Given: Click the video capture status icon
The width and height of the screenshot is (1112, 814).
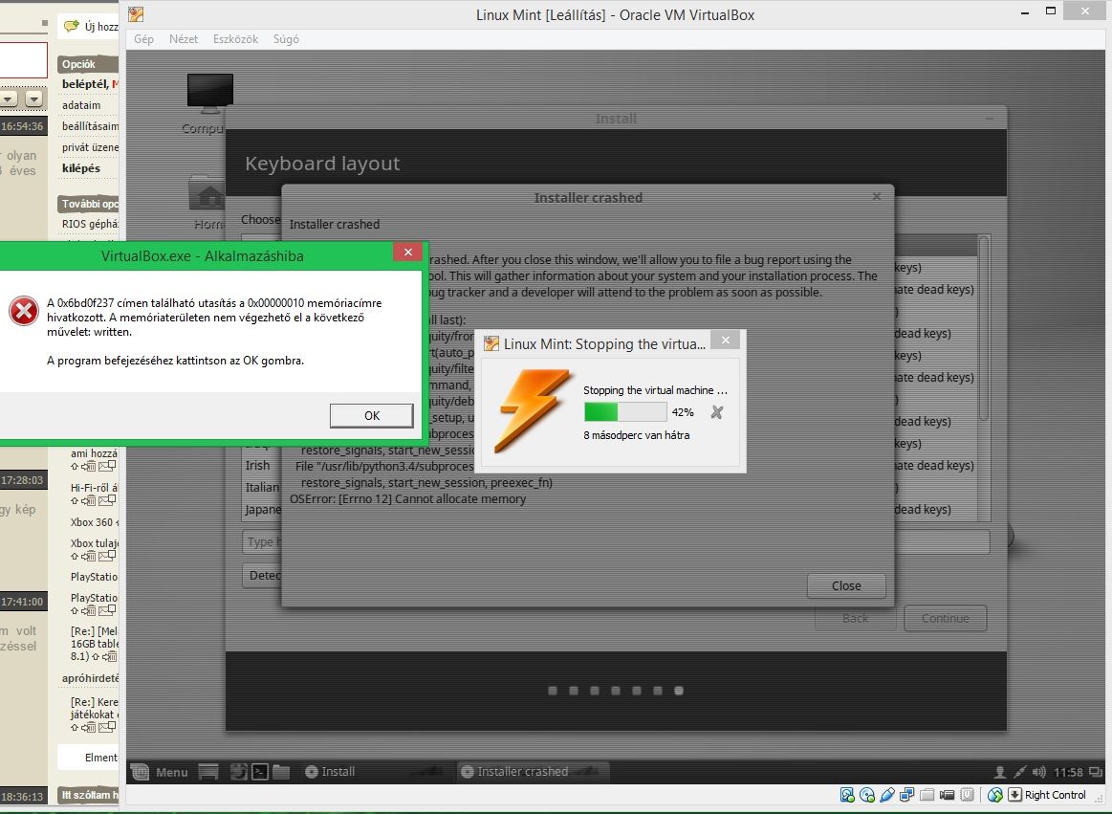Looking at the screenshot, I should [x=947, y=795].
